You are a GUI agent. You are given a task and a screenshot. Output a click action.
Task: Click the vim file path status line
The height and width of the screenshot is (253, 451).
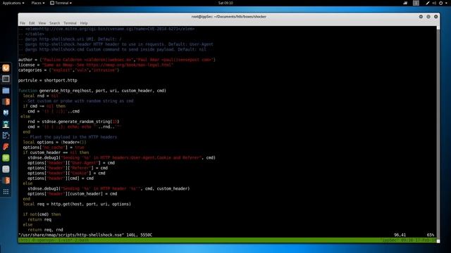(85, 235)
